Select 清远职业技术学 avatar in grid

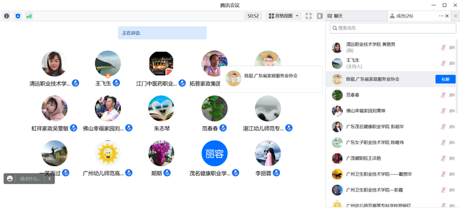pos(55,63)
